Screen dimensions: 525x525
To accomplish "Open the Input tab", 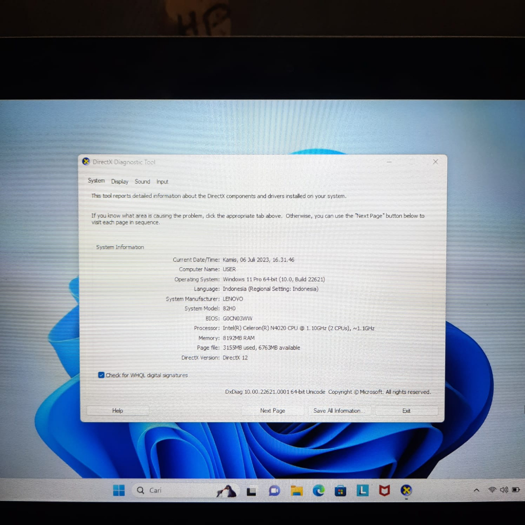I will tap(163, 181).
